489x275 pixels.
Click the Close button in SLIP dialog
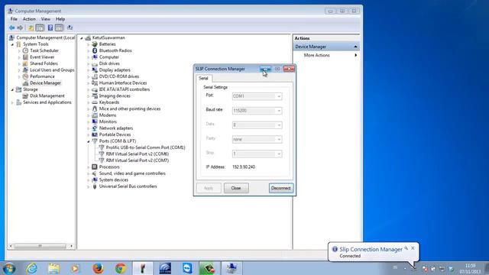(236, 188)
